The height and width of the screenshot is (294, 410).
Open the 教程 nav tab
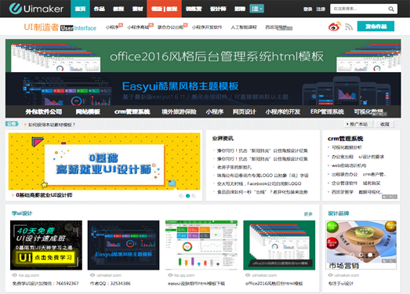click(118, 9)
